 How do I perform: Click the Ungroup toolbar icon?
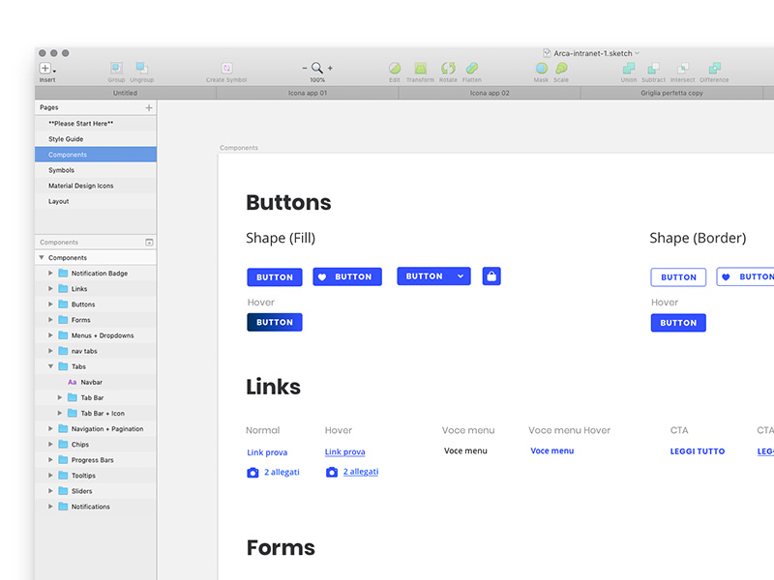point(141,68)
